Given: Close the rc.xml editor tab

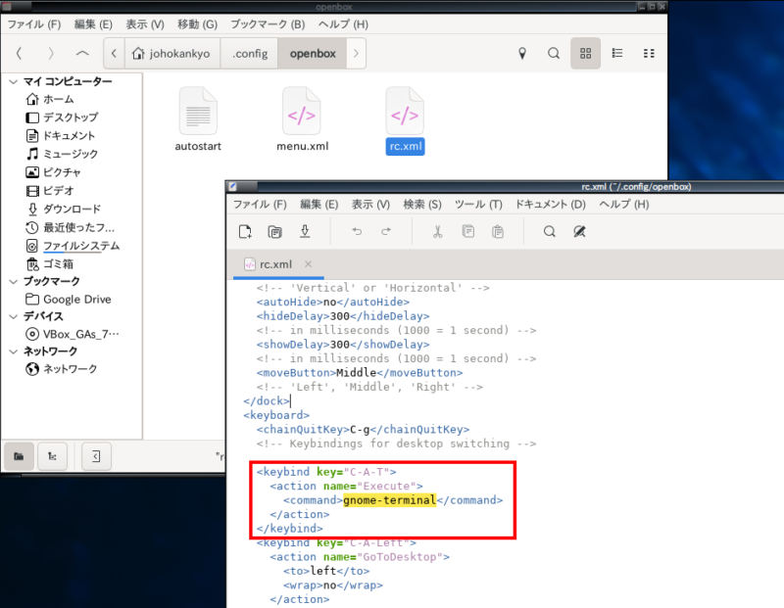Looking at the screenshot, I should tap(308, 264).
